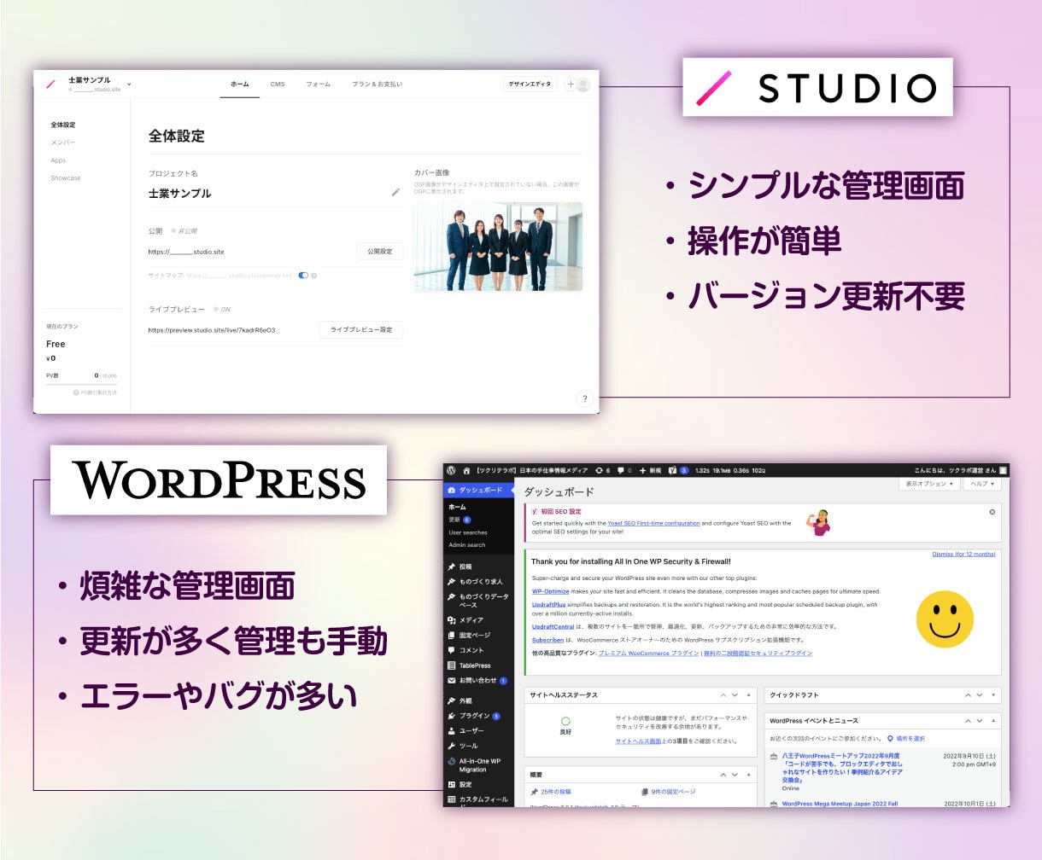Click the Yoast icon in WordPress admin bar
The width and height of the screenshot is (1042, 860).
pyautogui.click(x=673, y=470)
